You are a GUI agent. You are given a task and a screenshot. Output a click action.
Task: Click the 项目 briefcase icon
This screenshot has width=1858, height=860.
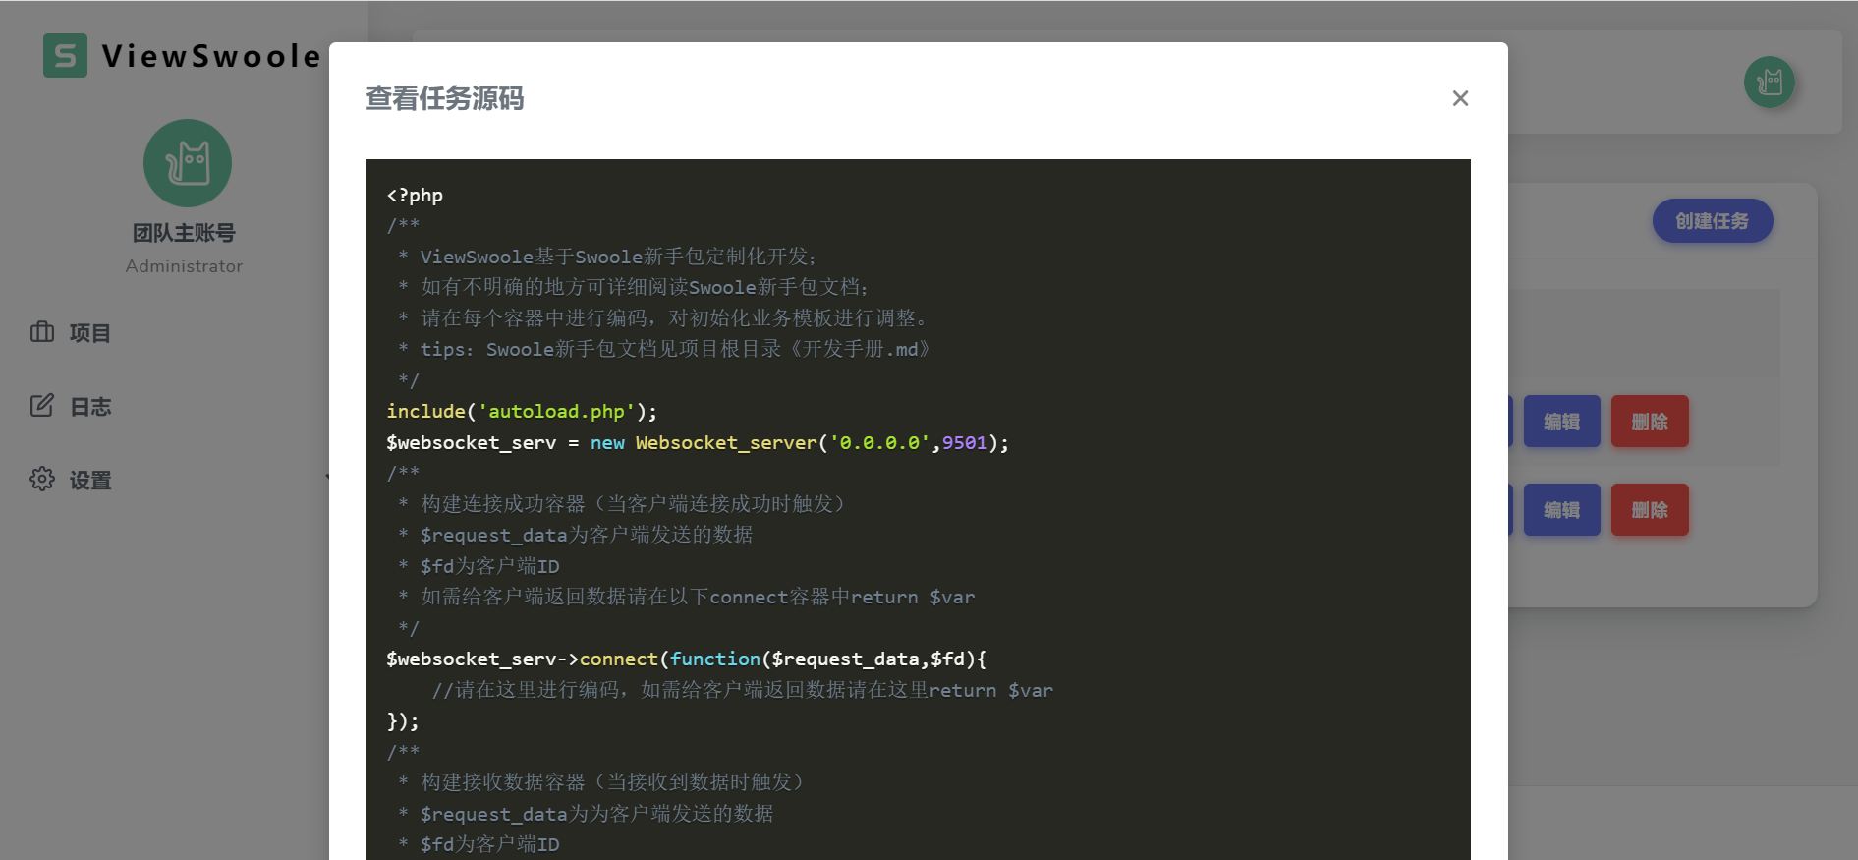point(42,332)
